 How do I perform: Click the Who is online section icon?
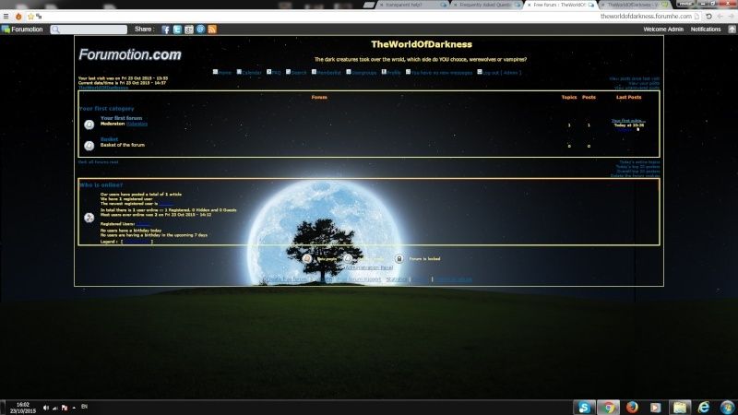coord(89,218)
